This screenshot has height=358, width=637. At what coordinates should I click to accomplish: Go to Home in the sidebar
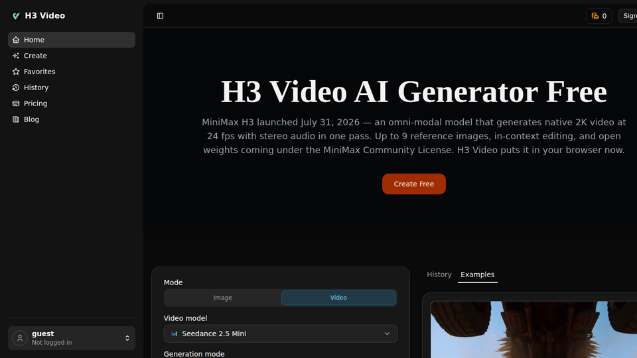72,40
